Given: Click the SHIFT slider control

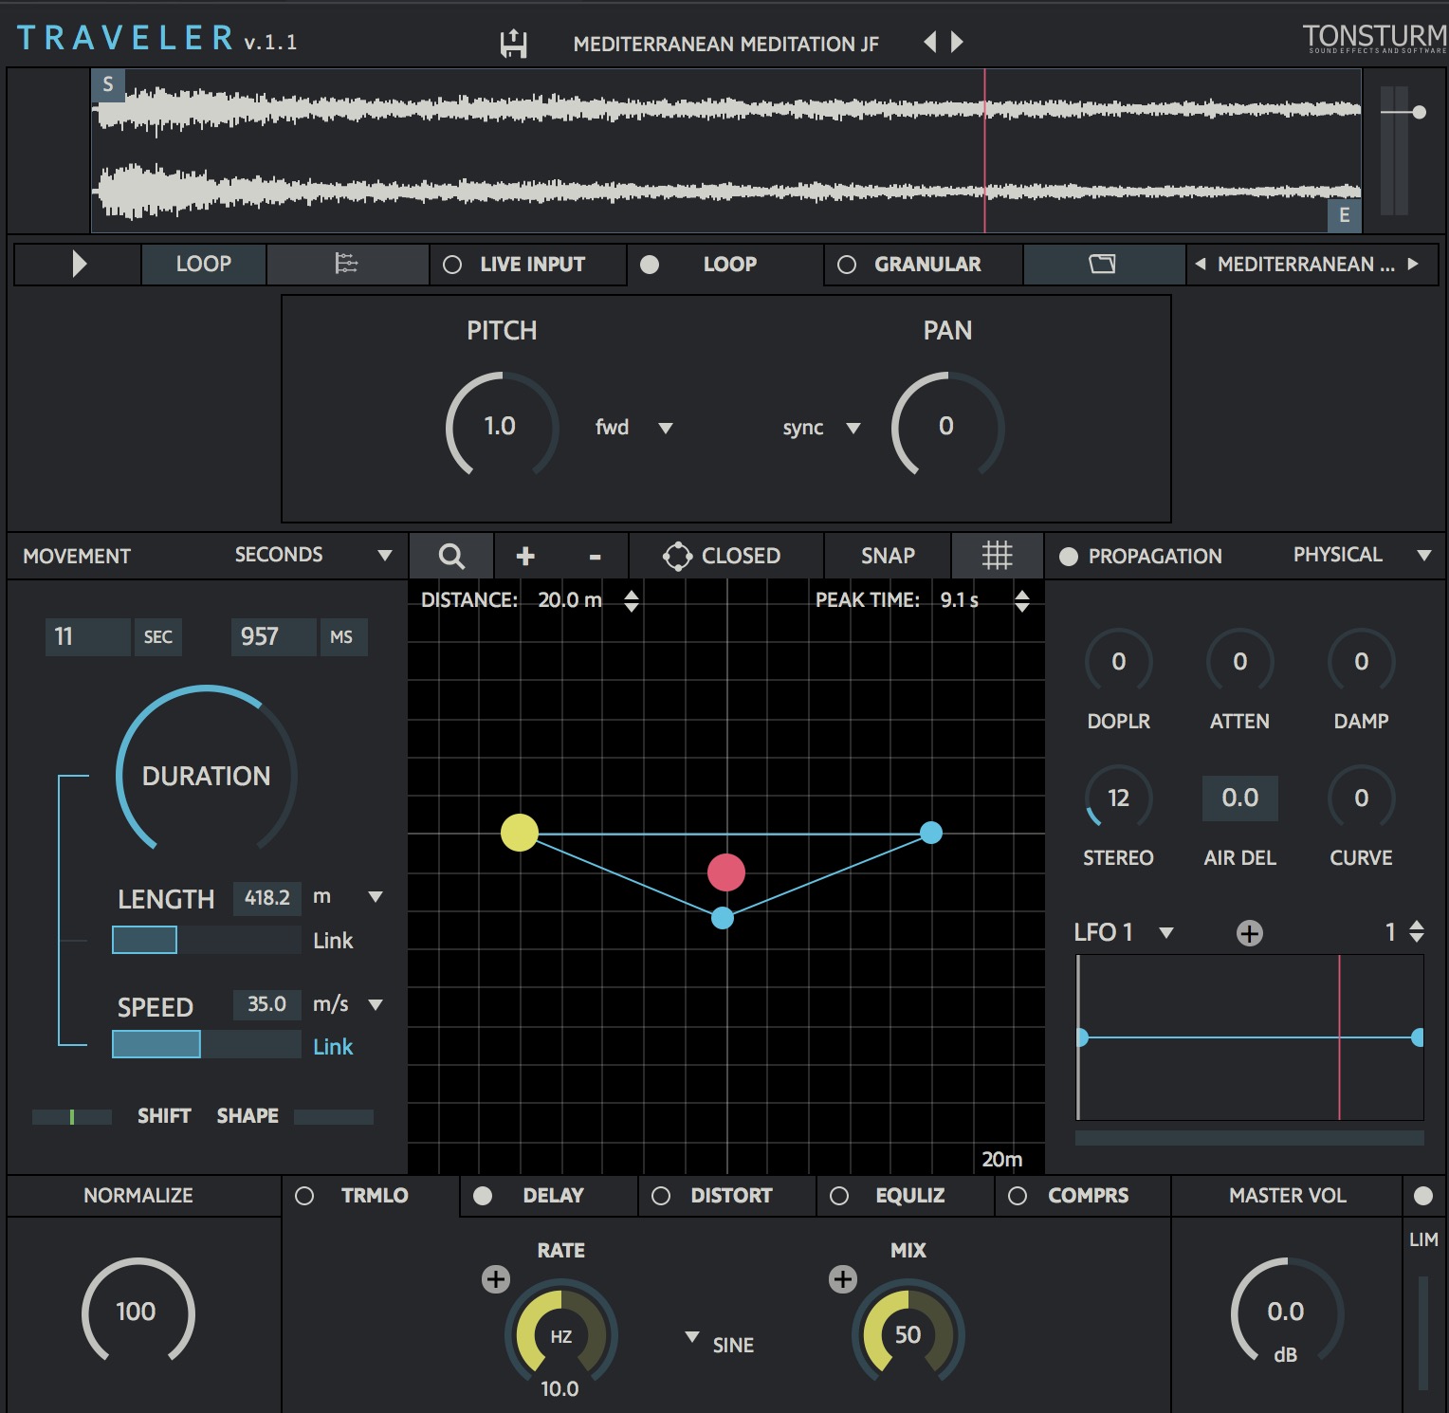Looking at the screenshot, I should pos(71,1116).
